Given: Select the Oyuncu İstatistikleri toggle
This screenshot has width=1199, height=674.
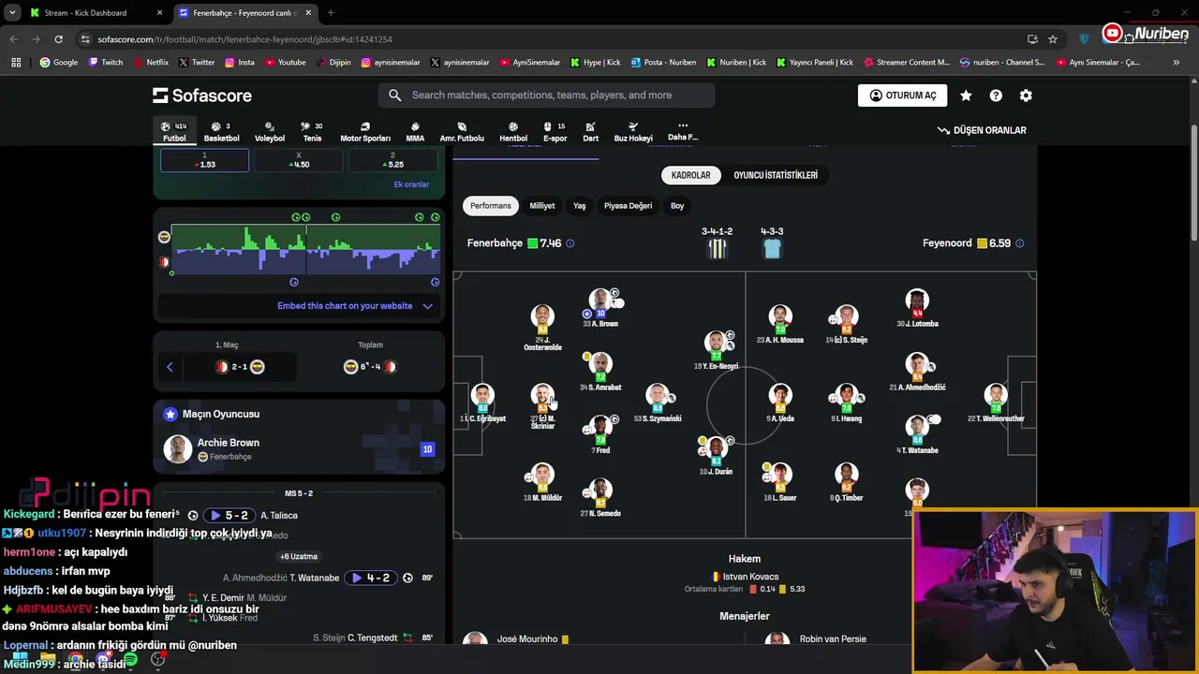Looking at the screenshot, I should pyautogui.click(x=776, y=175).
